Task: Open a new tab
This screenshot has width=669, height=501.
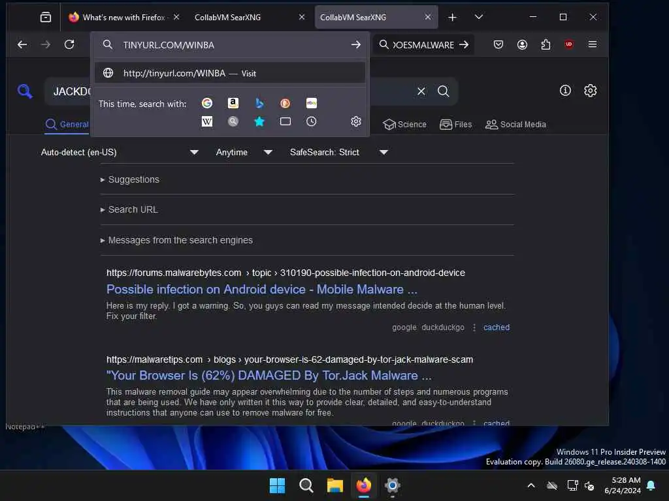Action: click(452, 17)
